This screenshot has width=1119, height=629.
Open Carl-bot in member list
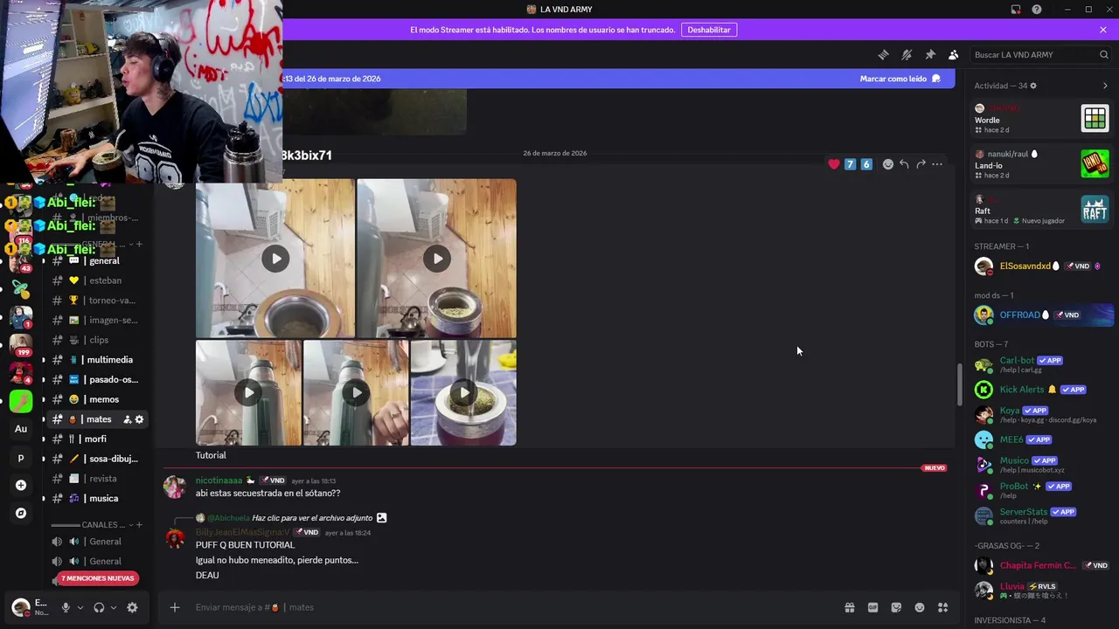[x=1042, y=364]
